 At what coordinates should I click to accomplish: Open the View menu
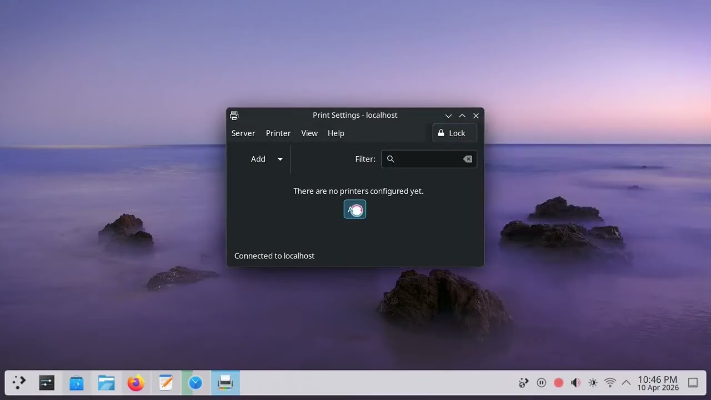(309, 133)
